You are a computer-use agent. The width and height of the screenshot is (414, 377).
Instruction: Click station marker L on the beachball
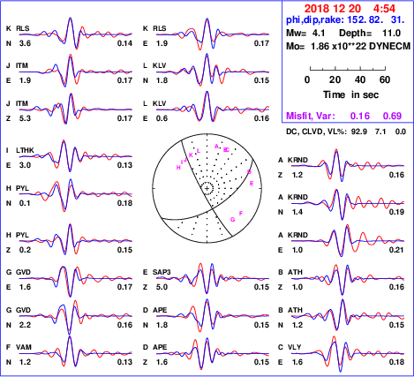tap(199, 151)
